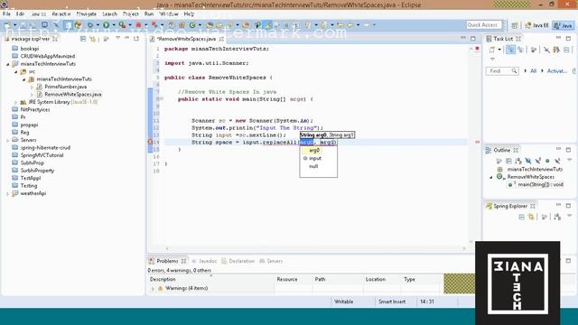578x325 pixels.
Task: Choose null in content assist popup
Action: click(313, 166)
